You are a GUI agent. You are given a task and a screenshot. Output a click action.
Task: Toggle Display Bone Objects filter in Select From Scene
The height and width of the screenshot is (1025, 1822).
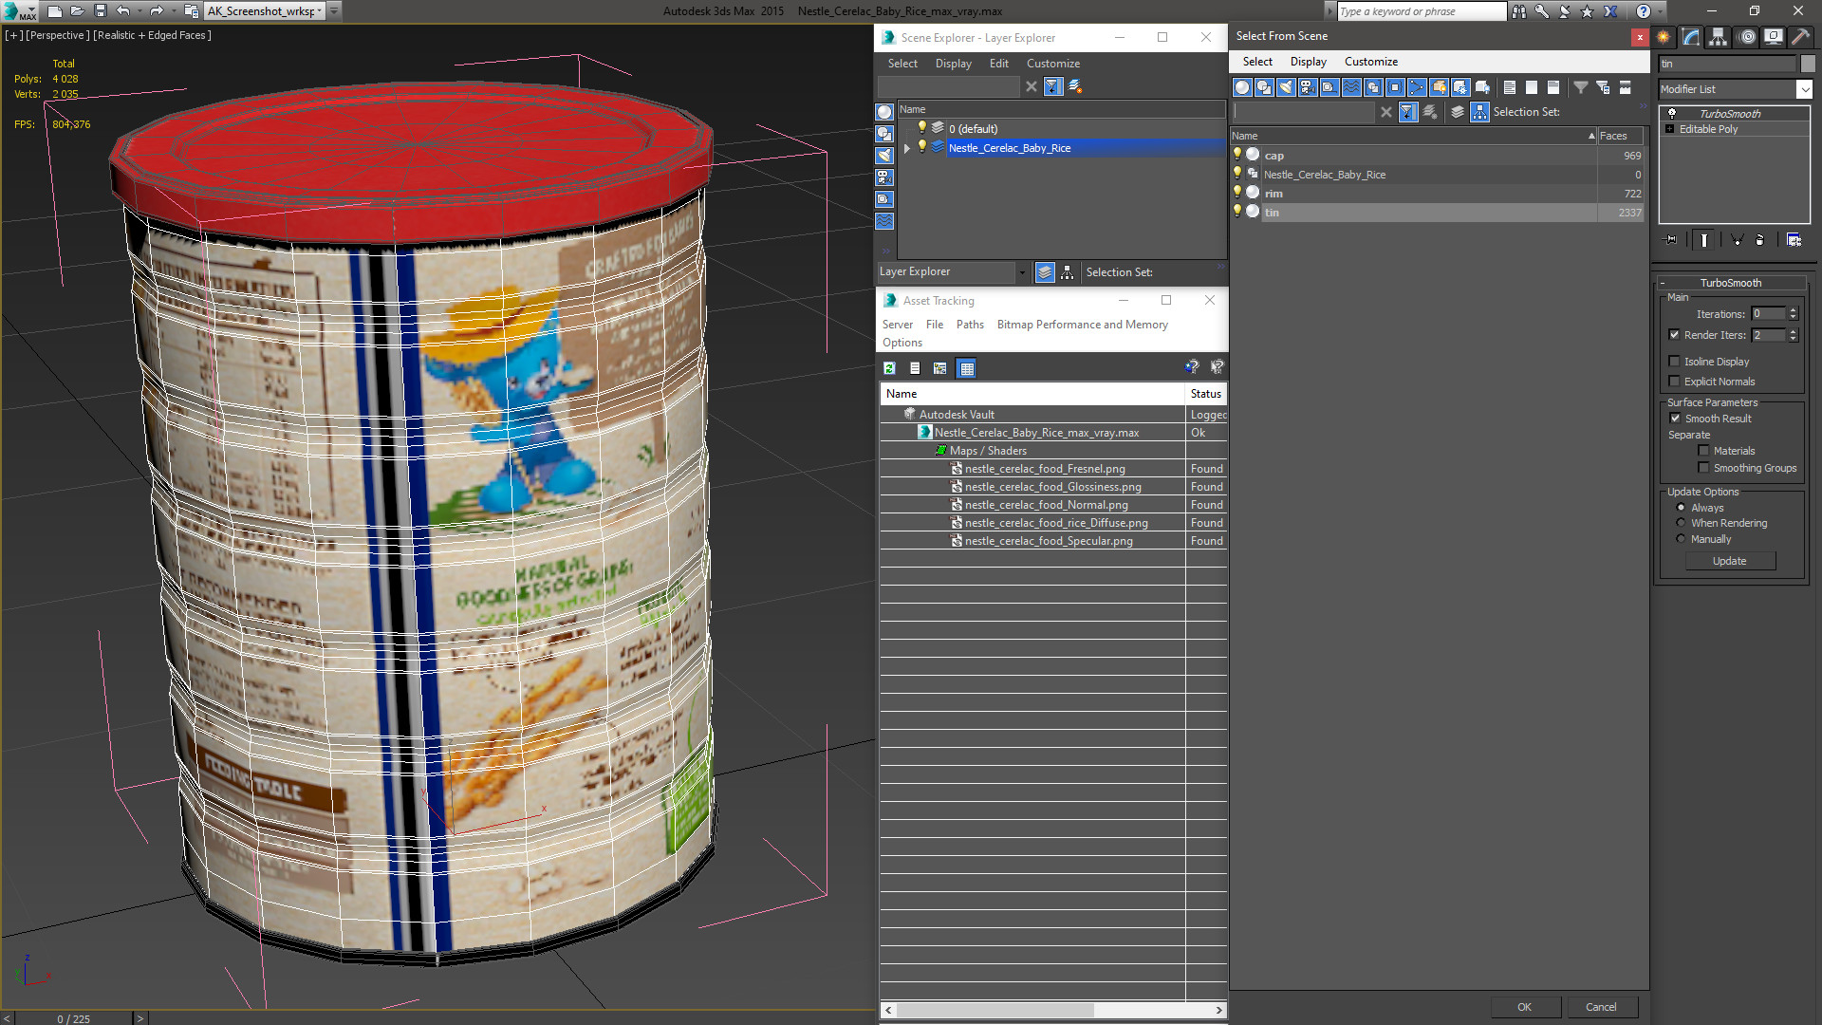coord(1417,87)
